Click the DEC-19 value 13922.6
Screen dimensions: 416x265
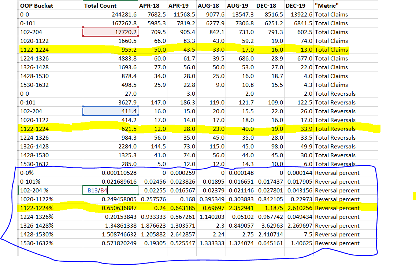(299, 14)
